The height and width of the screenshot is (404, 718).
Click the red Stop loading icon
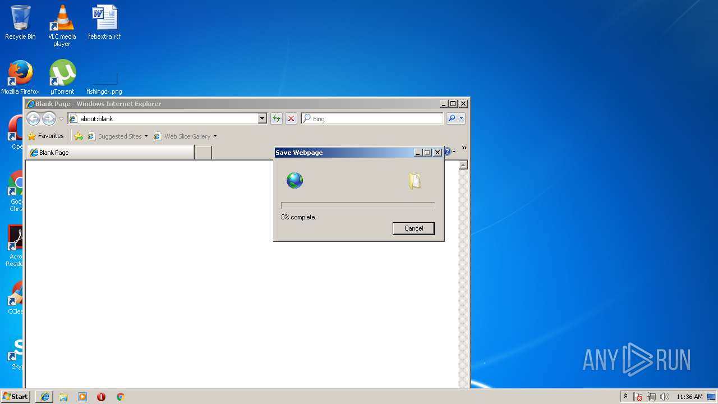click(291, 118)
